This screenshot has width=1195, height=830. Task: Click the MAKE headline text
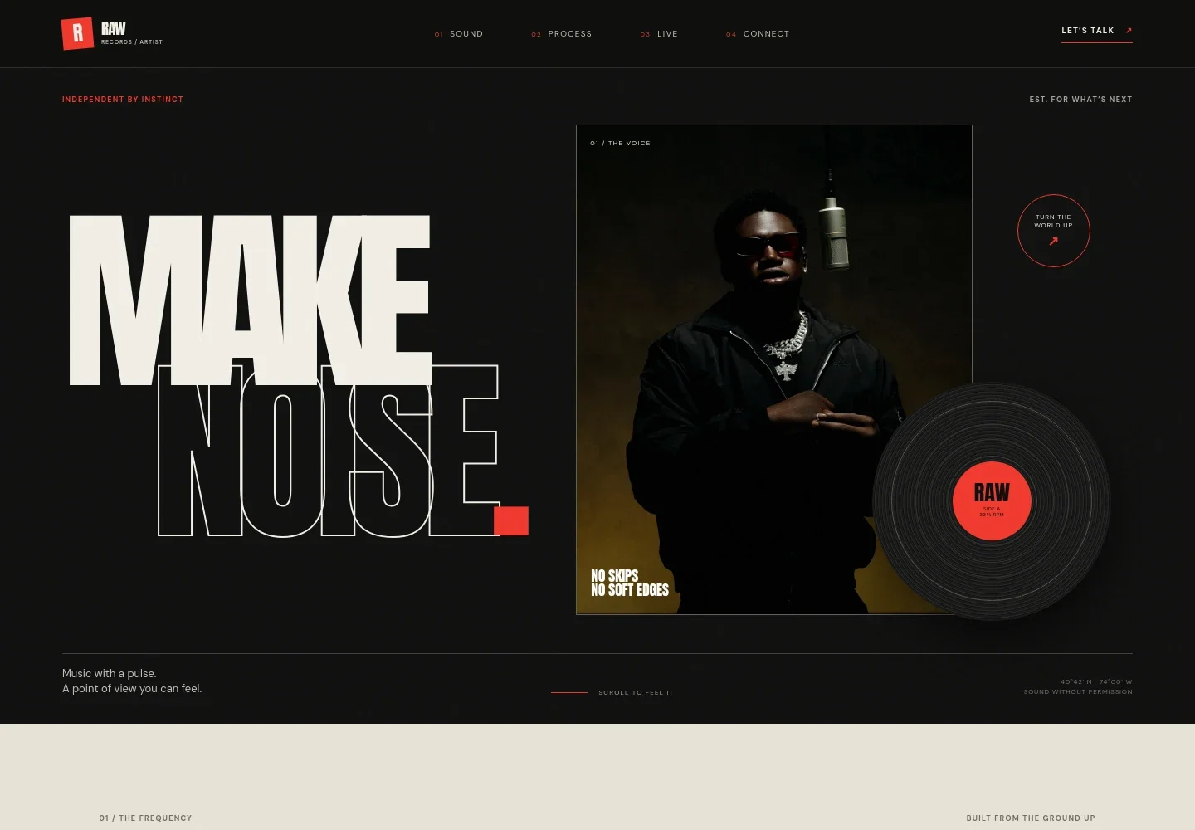[250, 300]
